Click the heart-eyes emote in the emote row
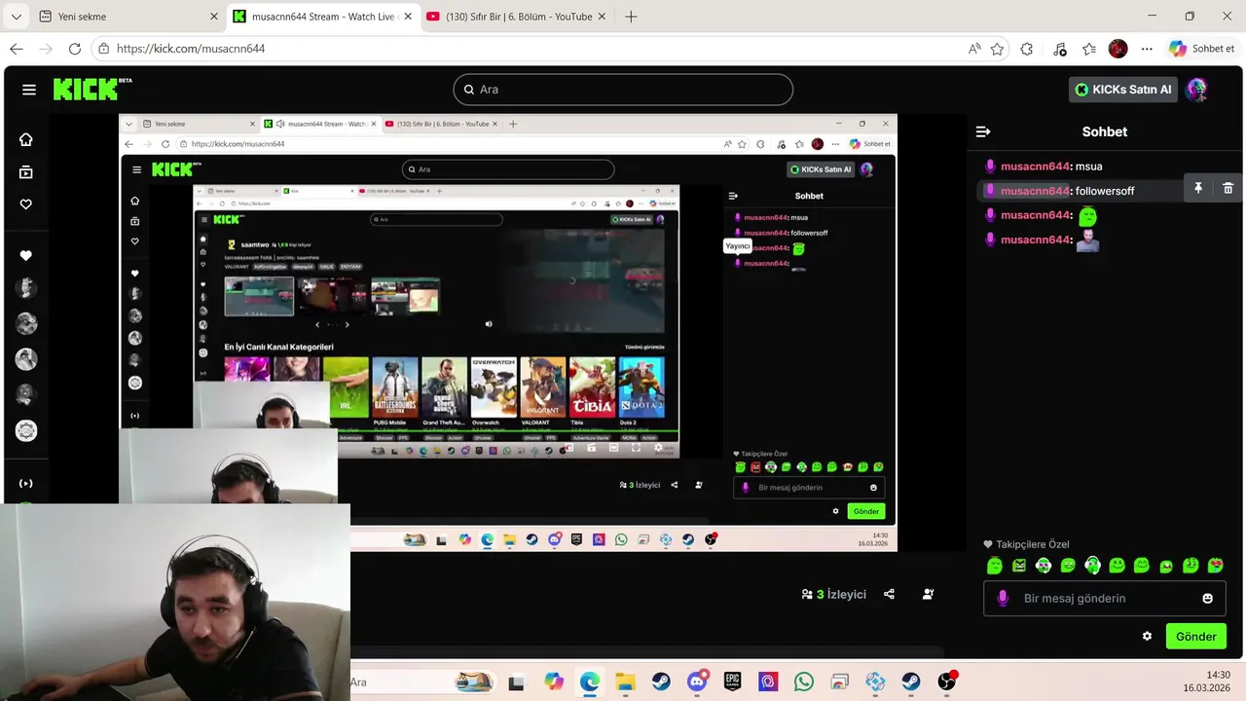The width and height of the screenshot is (1246, 701). (1215, 566)
